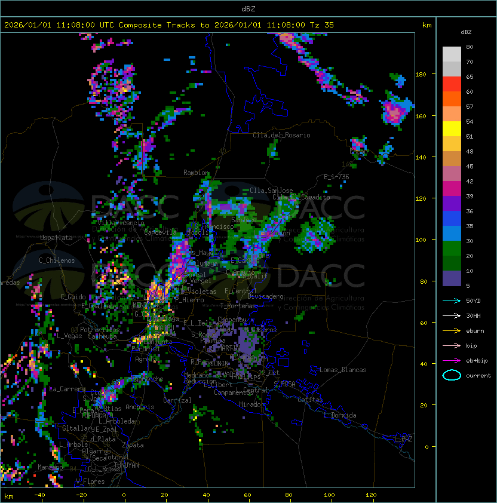
Task: Click the pink bip arrow symbol
Action: pos(452,345)
